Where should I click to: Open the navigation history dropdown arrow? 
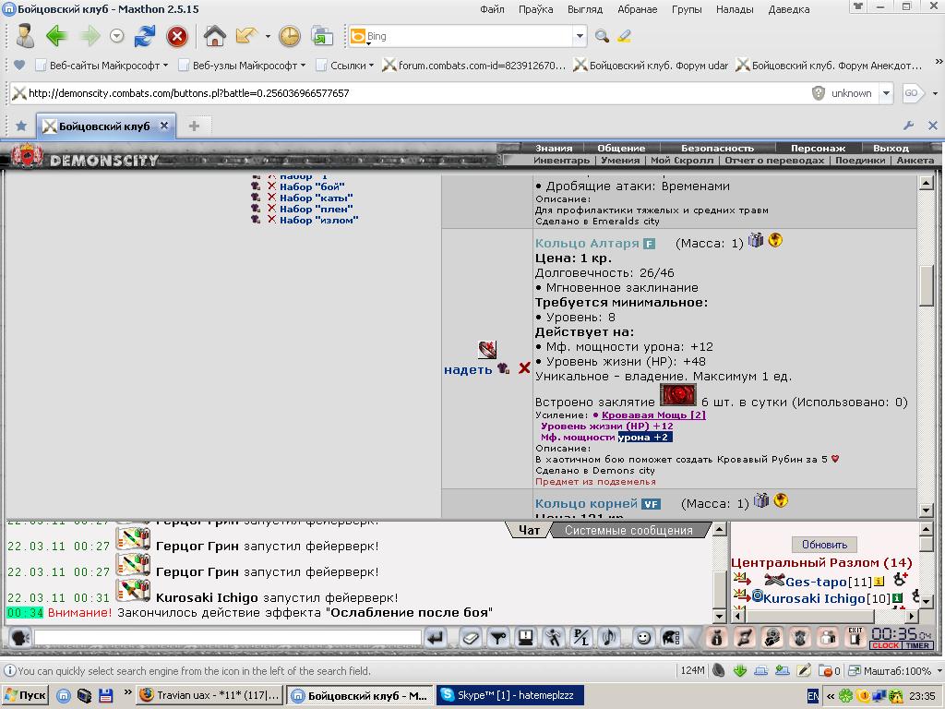(x=117, y=36)
